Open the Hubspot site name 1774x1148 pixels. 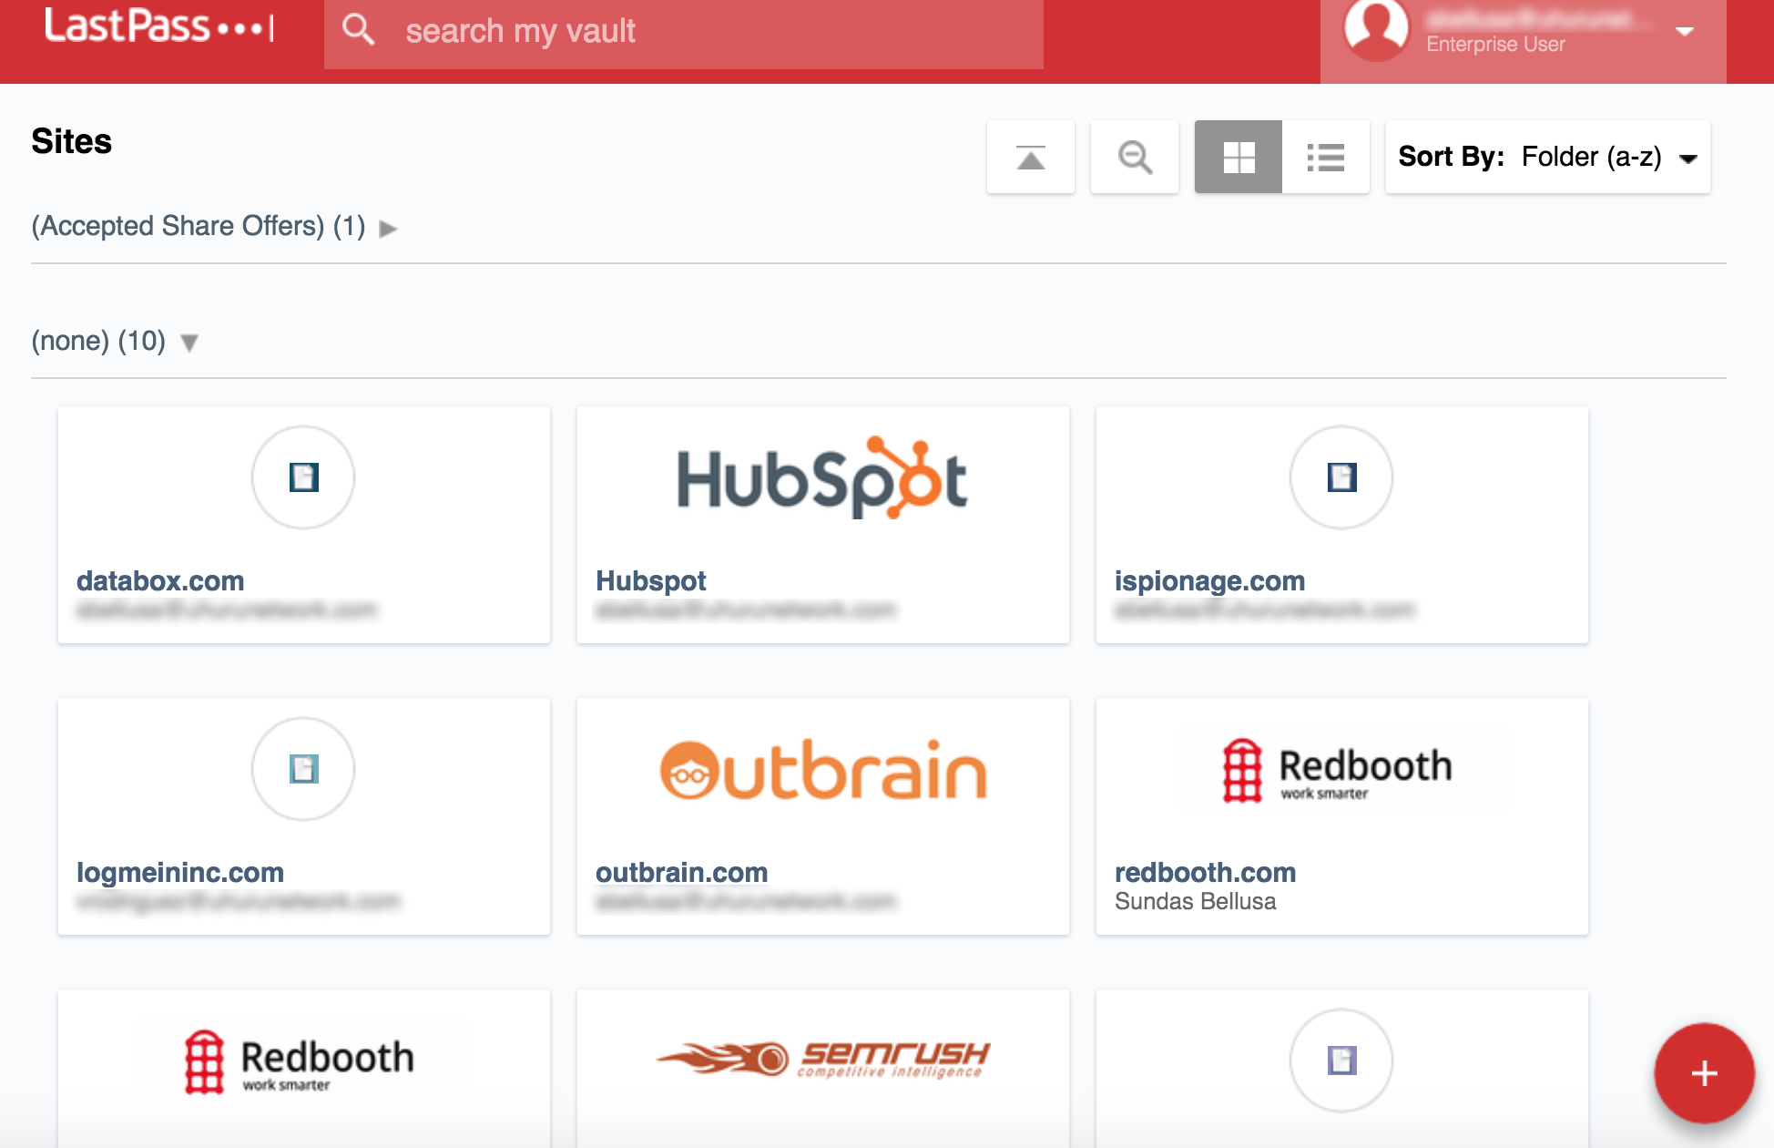click(651, 580)
